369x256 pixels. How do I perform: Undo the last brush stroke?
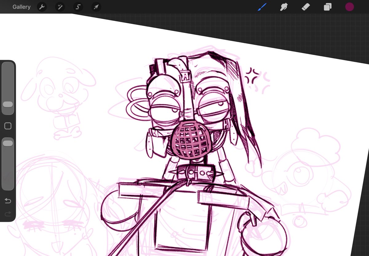click(8, 201)
